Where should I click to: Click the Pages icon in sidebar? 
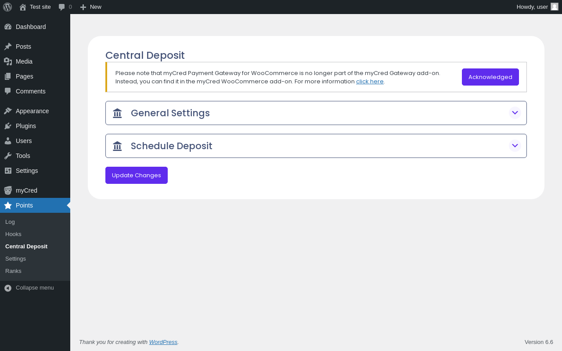click(x=8, y=76)
